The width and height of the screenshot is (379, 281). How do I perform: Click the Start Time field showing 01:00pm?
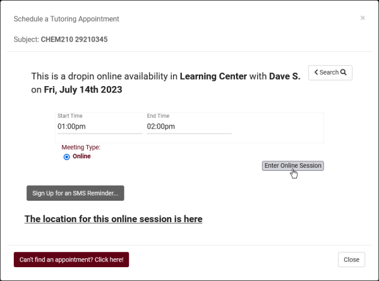click(99, 127)
